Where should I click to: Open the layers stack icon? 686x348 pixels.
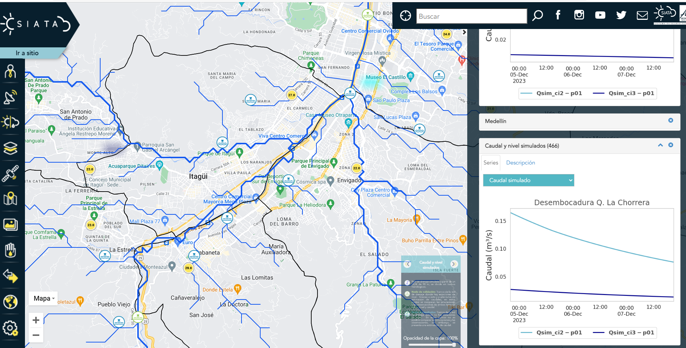tap(10, 148)
